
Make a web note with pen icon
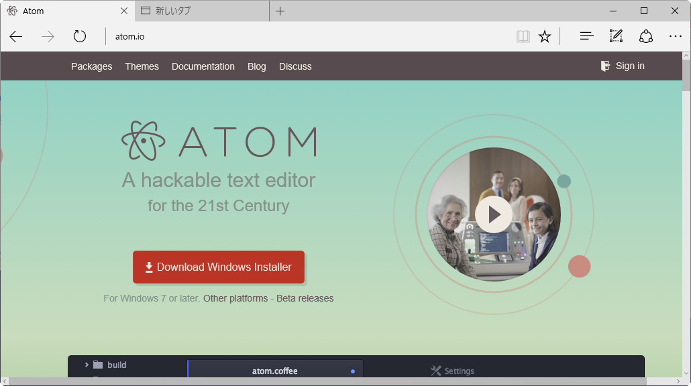coord(616,36)
